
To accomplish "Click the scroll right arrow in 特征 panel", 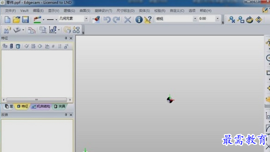I will pyautogui.click(x=70, y=100).
